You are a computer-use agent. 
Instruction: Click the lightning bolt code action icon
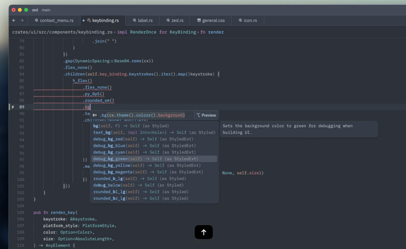click(13, 107)
